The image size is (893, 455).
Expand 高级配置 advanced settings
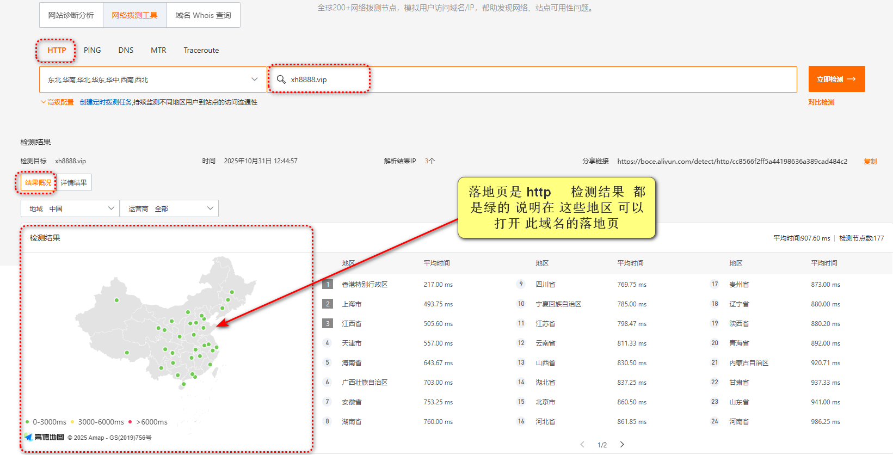click(57, 102)
